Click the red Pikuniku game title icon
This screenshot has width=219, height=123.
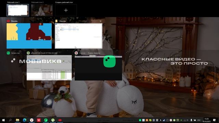point(8,21)
